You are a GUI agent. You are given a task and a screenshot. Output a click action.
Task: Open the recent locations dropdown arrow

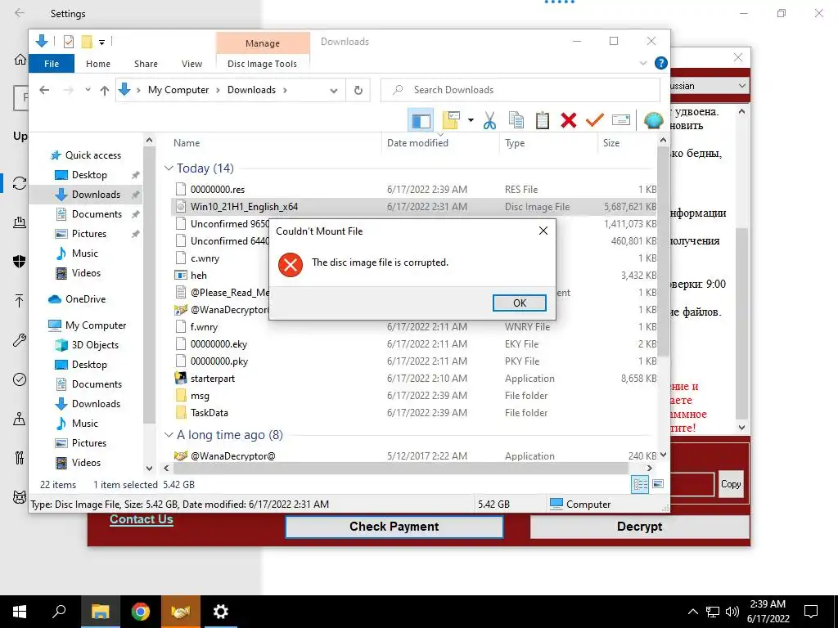click(x=88, y=90)
